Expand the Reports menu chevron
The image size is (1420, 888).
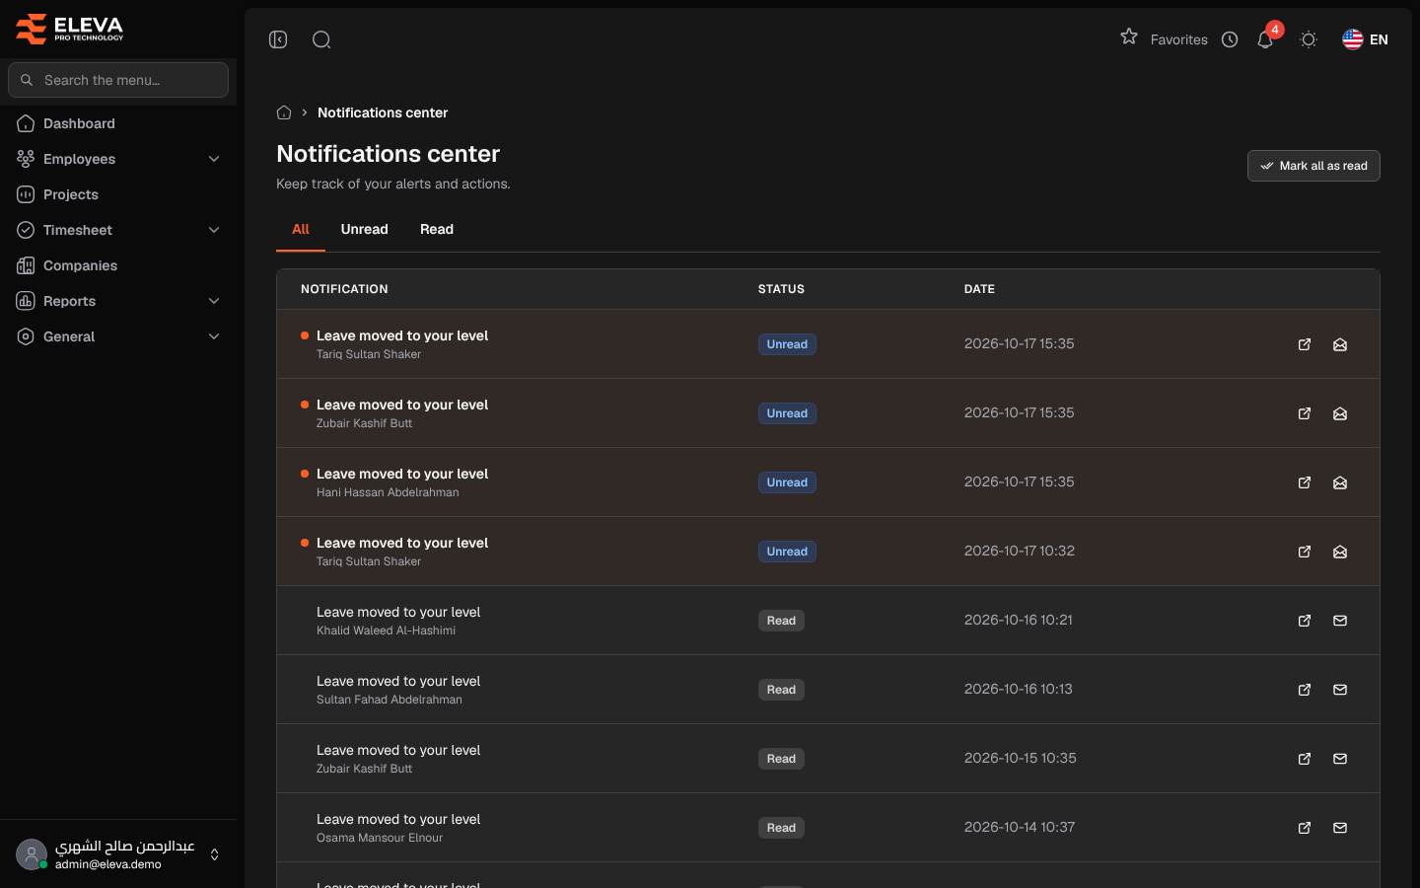click(214, 301)
